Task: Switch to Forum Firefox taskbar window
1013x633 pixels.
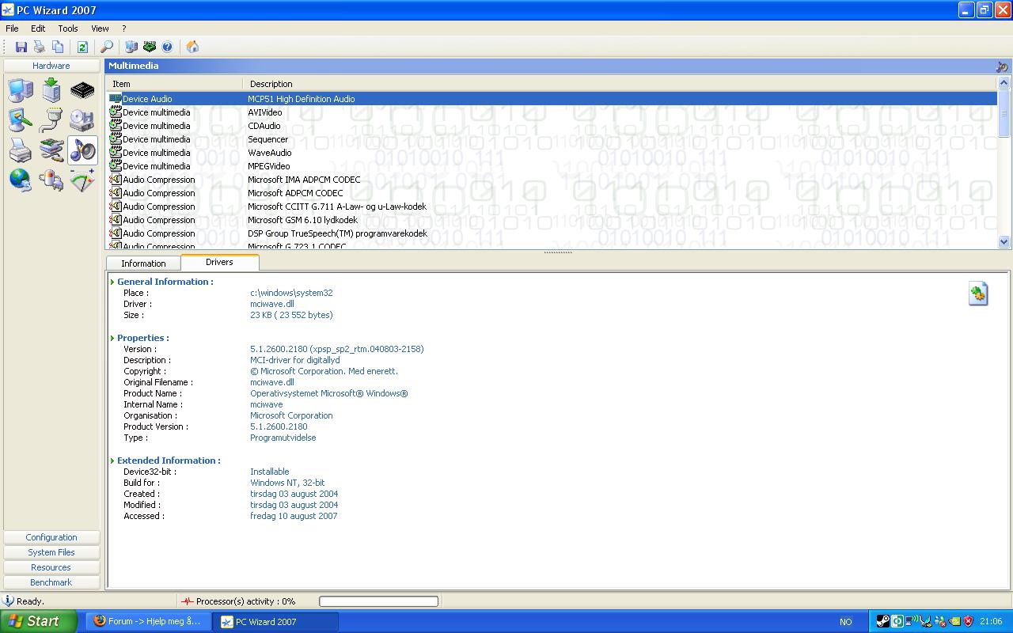Action: (148, 621)
